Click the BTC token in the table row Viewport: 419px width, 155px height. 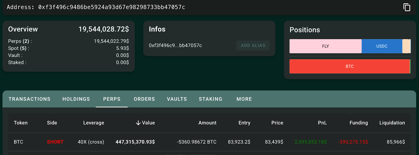pos(19,142)
